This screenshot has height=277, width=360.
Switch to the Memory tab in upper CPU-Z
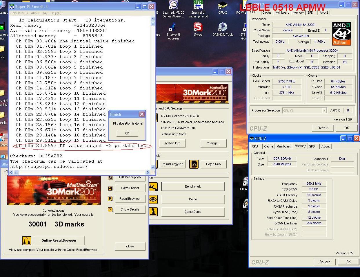[x=298, y=12]
